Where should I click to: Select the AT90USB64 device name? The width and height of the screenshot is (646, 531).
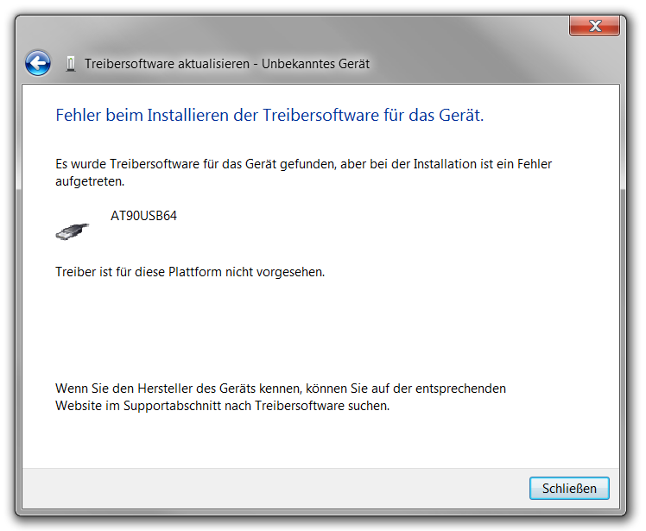143,216
